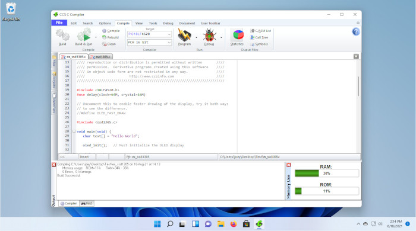Open the Search ribbon tab
Viewport: 416px width, 231px height.
(x=87, y=23)
